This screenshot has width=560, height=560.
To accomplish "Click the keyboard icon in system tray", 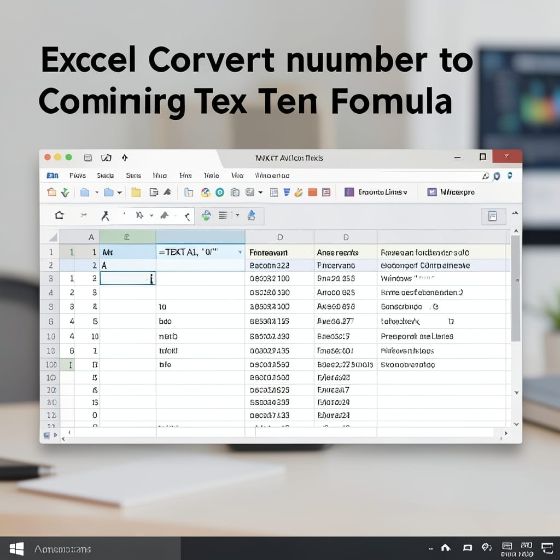I will 507,546.
